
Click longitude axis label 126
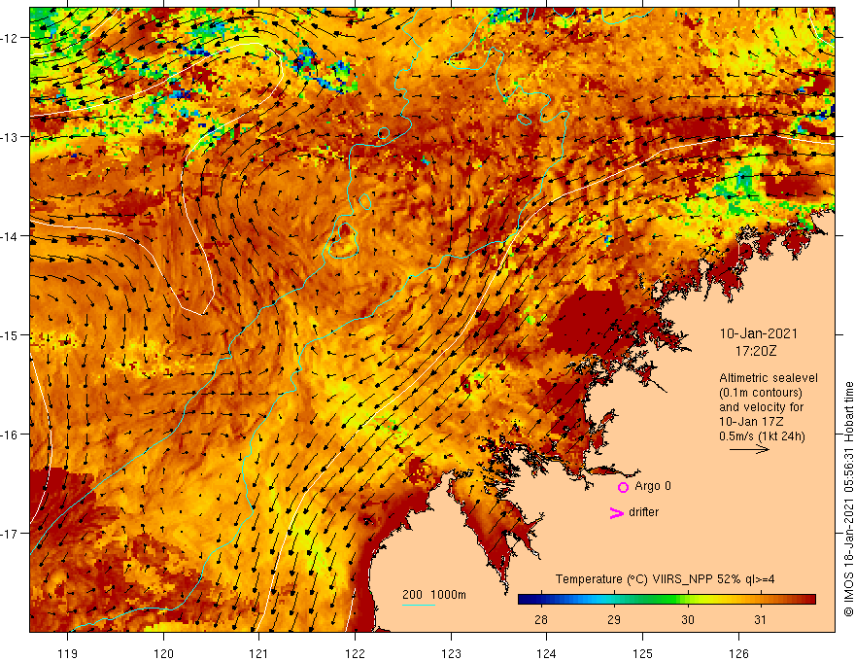click(x=738, y=653)
